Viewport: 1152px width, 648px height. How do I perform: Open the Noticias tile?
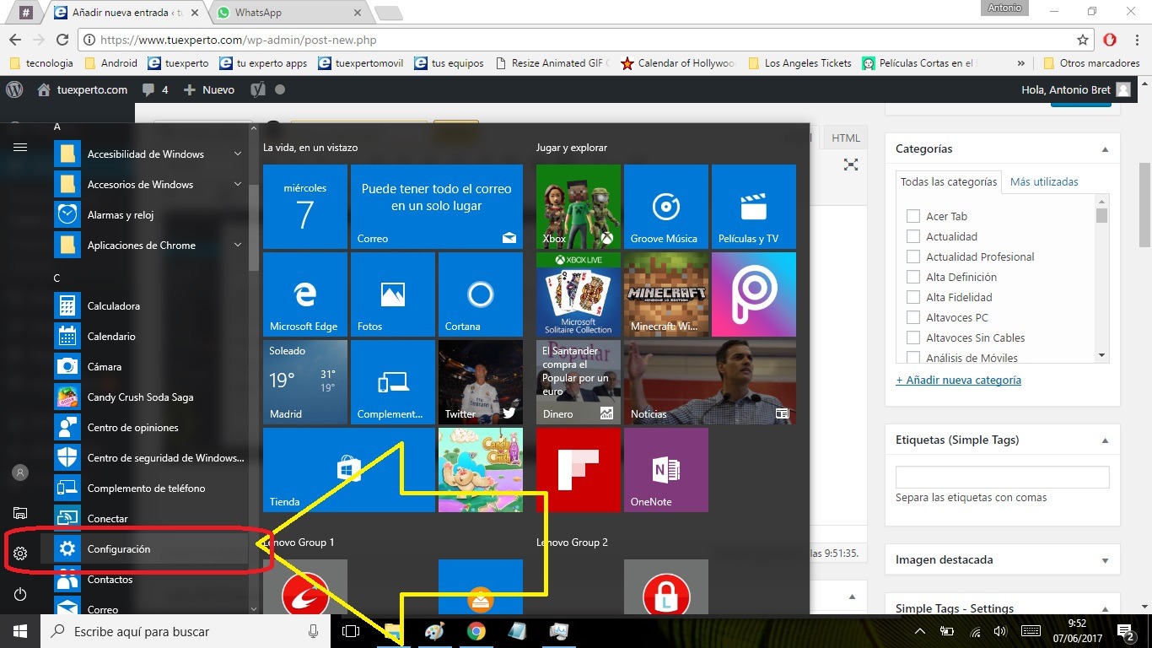pyautogui.click(x=710, y=382)
